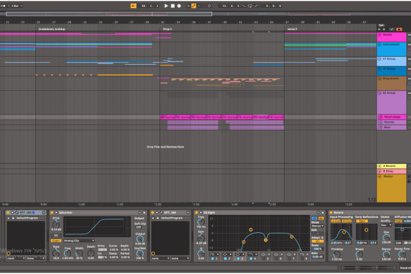Select the Vocal chops track header

pyautogui.click(x=392, y=117)
